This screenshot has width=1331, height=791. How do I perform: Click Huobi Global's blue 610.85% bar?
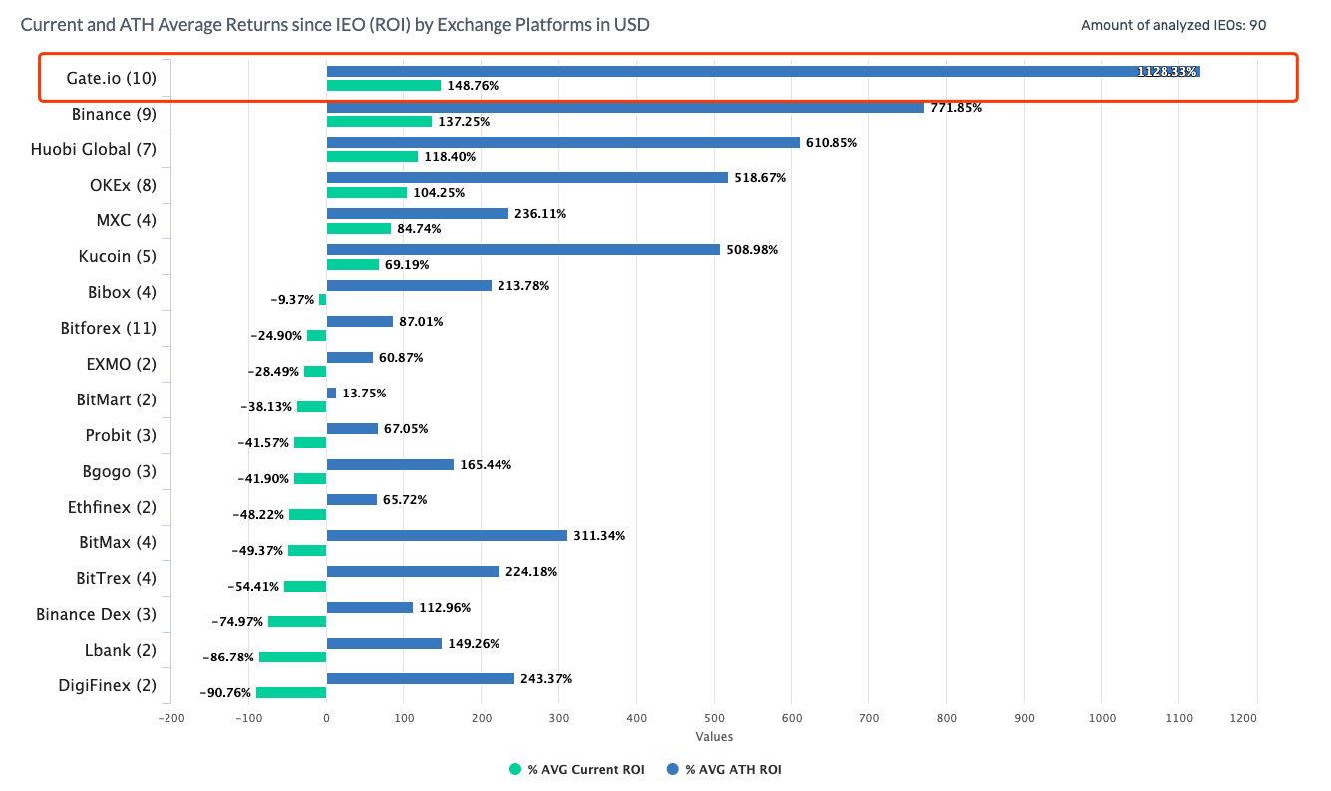(562, 142)
